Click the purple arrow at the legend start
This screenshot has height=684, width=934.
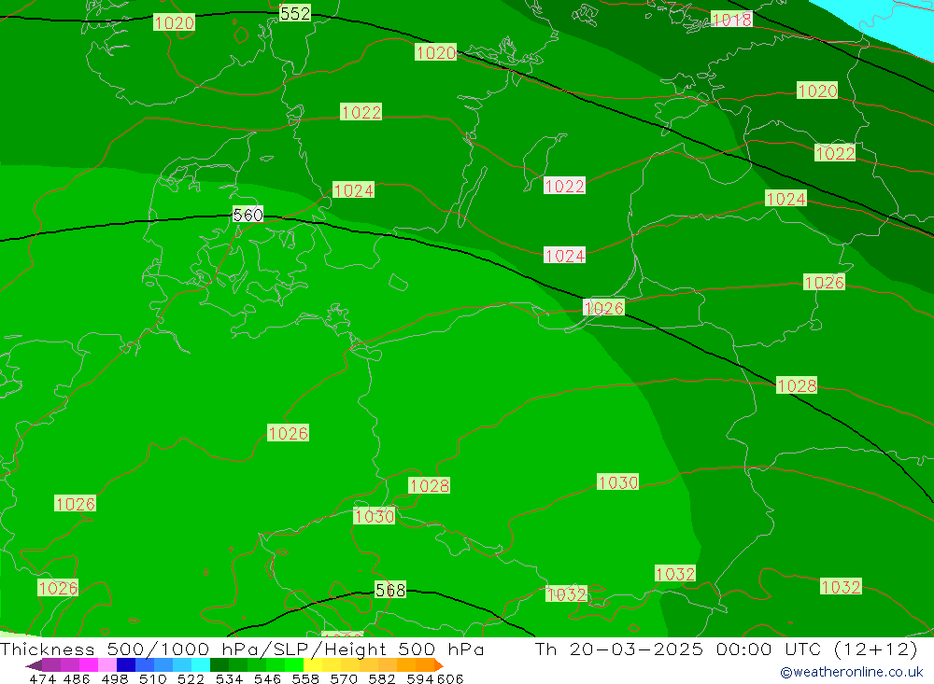click(x=34, y=665)
